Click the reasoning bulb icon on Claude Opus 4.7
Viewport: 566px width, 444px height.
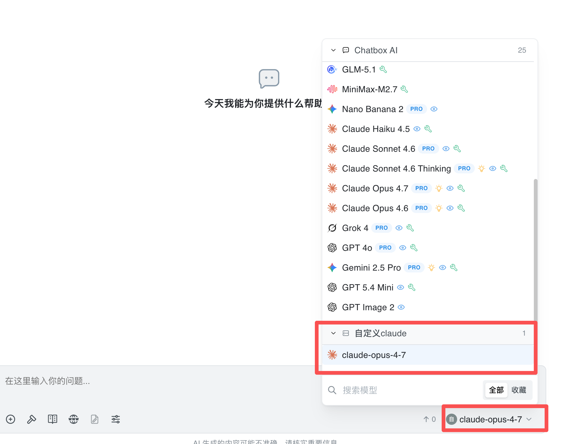tap(439, 188)
